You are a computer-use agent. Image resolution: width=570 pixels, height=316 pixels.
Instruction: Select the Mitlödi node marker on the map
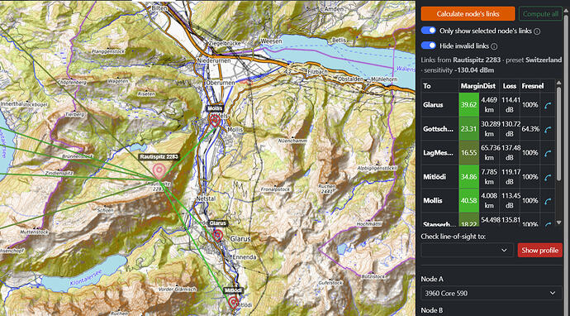tap(233, 302)
